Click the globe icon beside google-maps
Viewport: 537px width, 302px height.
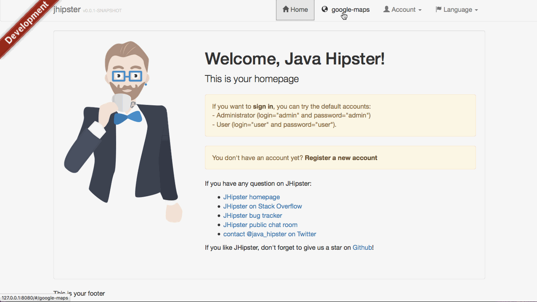coord(325,9)
